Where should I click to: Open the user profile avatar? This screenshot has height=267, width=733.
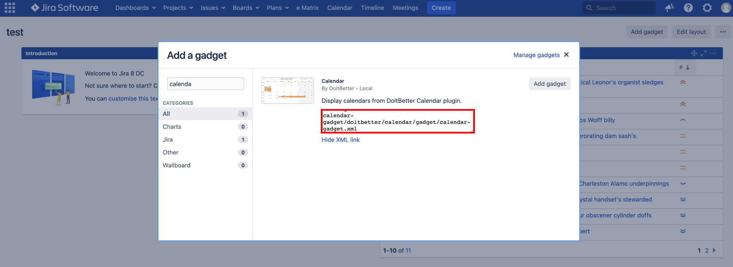tap(726, 8)
